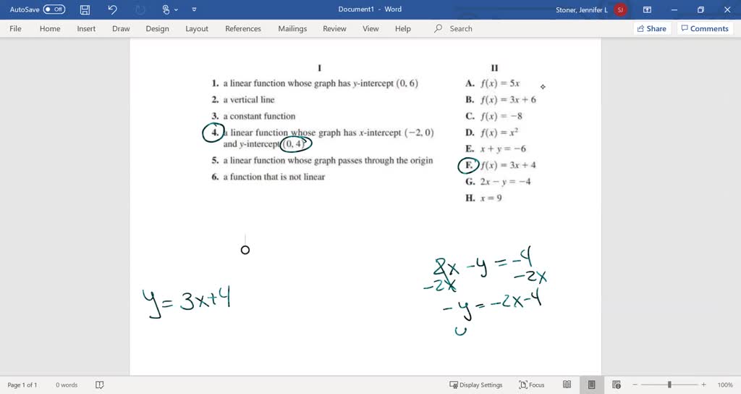Toggle the AutoSave switch

click(x=54, y=9)
